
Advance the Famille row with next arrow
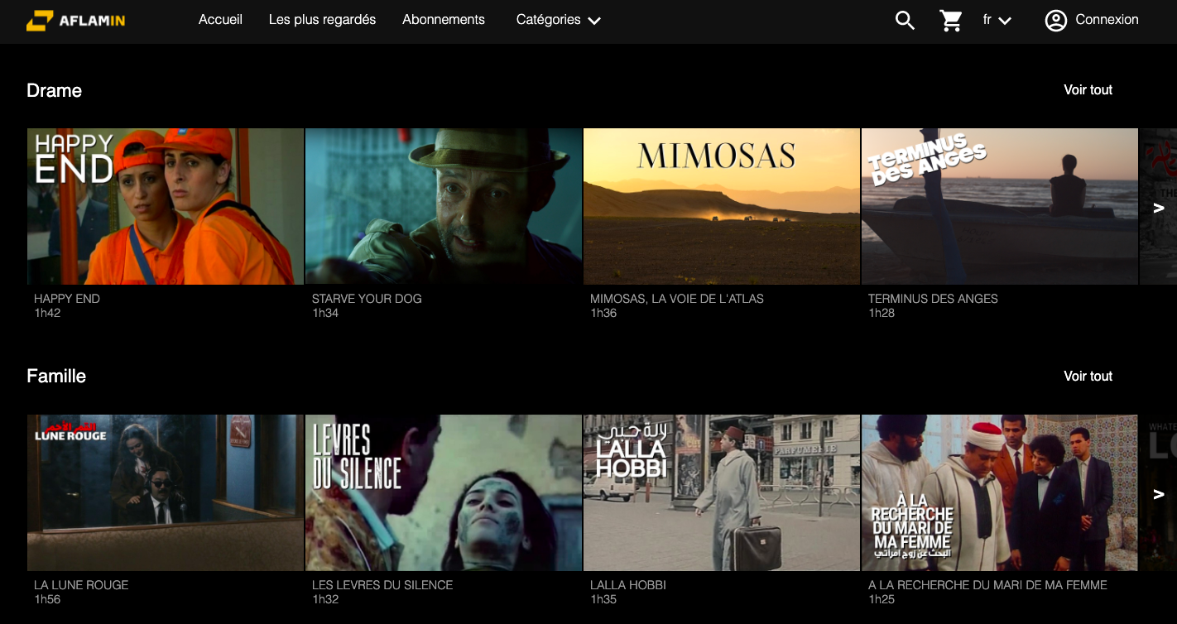1159,494
